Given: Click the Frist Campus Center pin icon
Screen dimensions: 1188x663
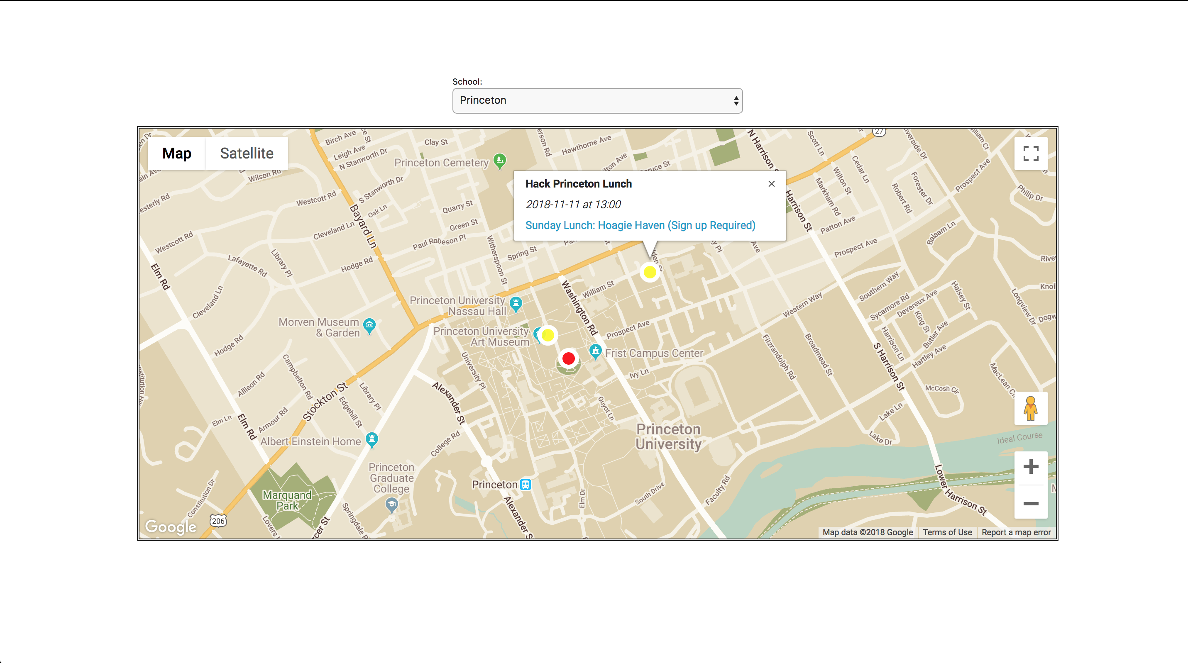Looking at the screenshot, I should pos(595,351).
